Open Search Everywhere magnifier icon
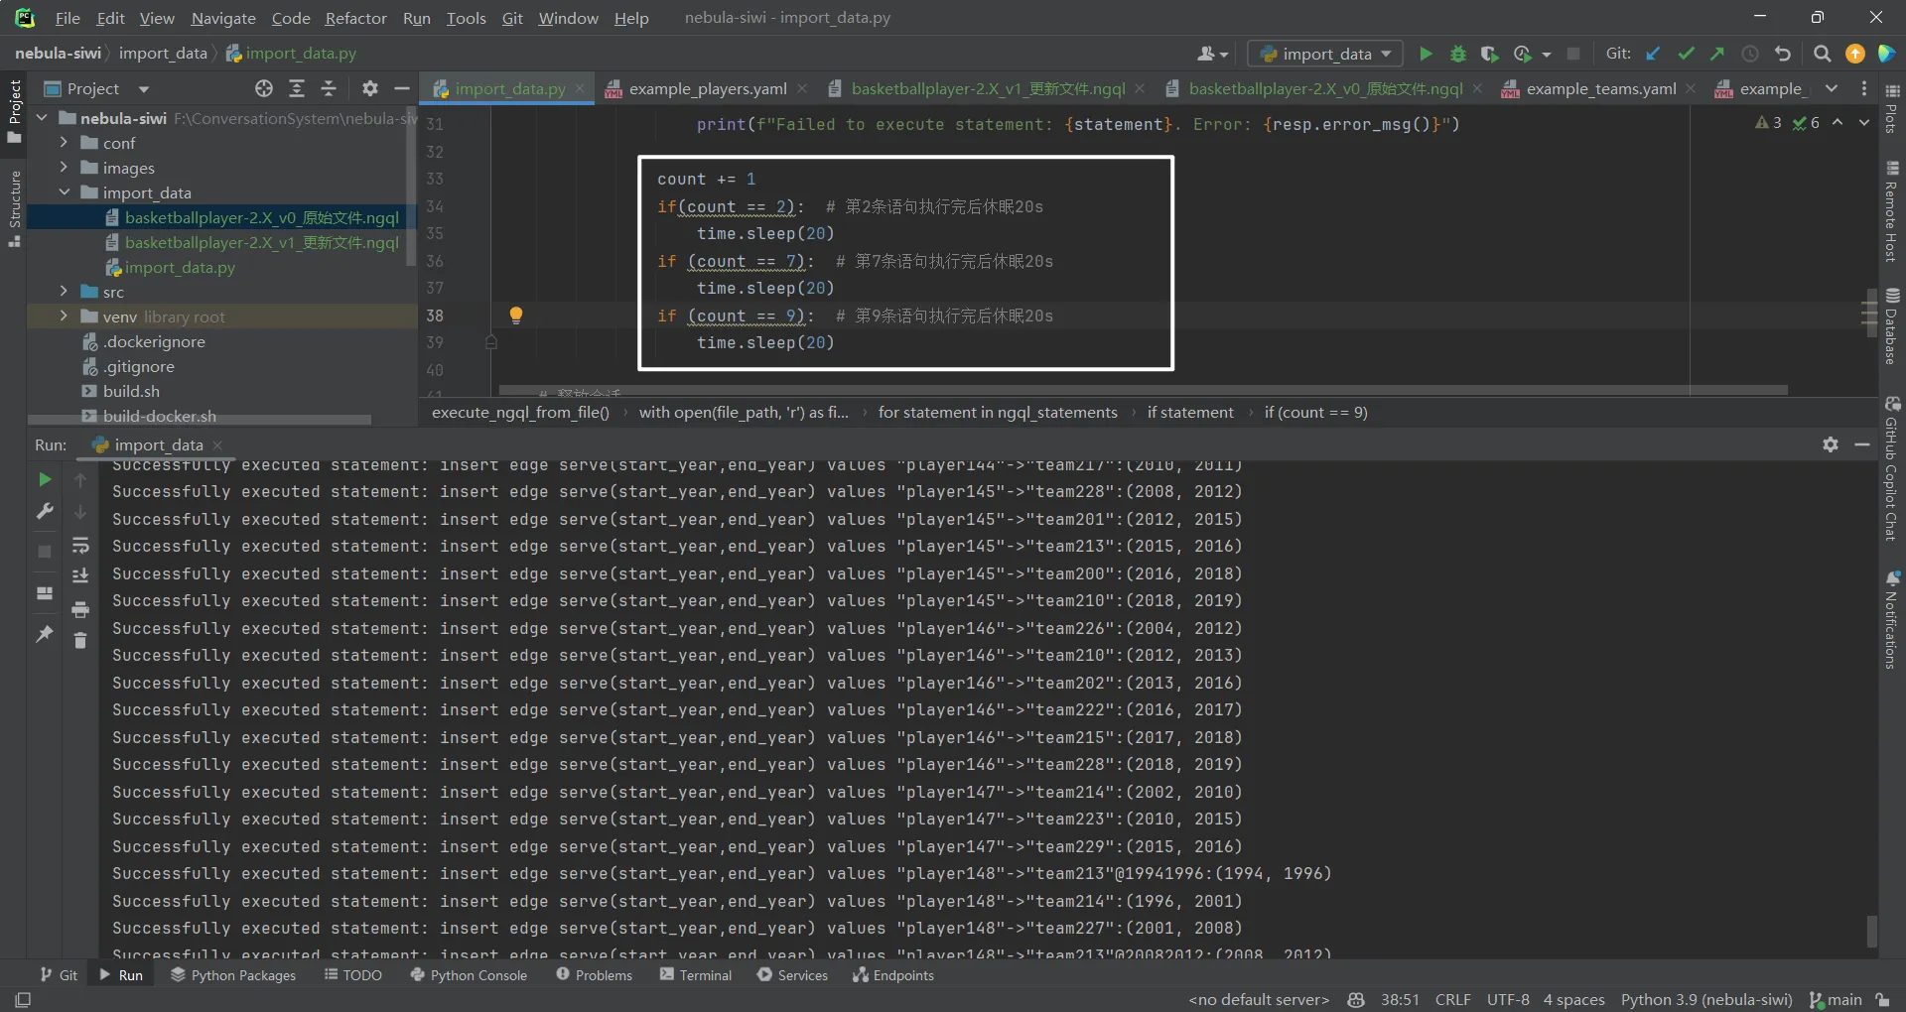This screenshot has height=1012, width=1906. (1822, 54)
